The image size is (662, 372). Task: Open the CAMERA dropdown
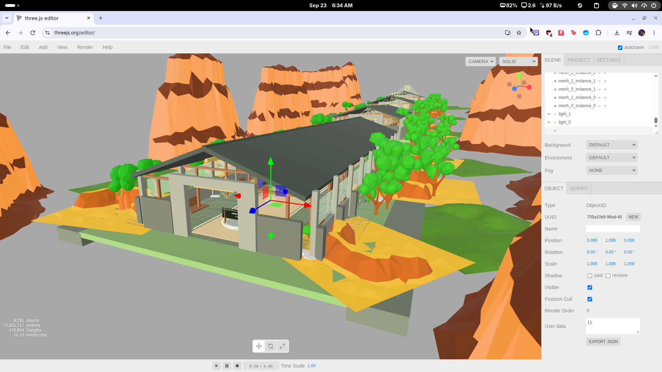[481, 61]
